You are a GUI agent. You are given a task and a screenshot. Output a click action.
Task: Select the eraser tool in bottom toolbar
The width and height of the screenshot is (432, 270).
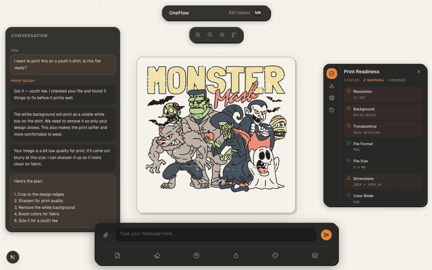tap(157, 255)
